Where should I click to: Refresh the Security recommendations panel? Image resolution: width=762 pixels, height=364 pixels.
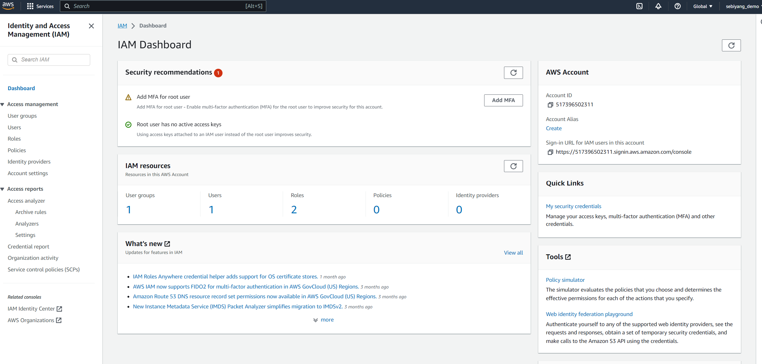[x=513, y=73]
